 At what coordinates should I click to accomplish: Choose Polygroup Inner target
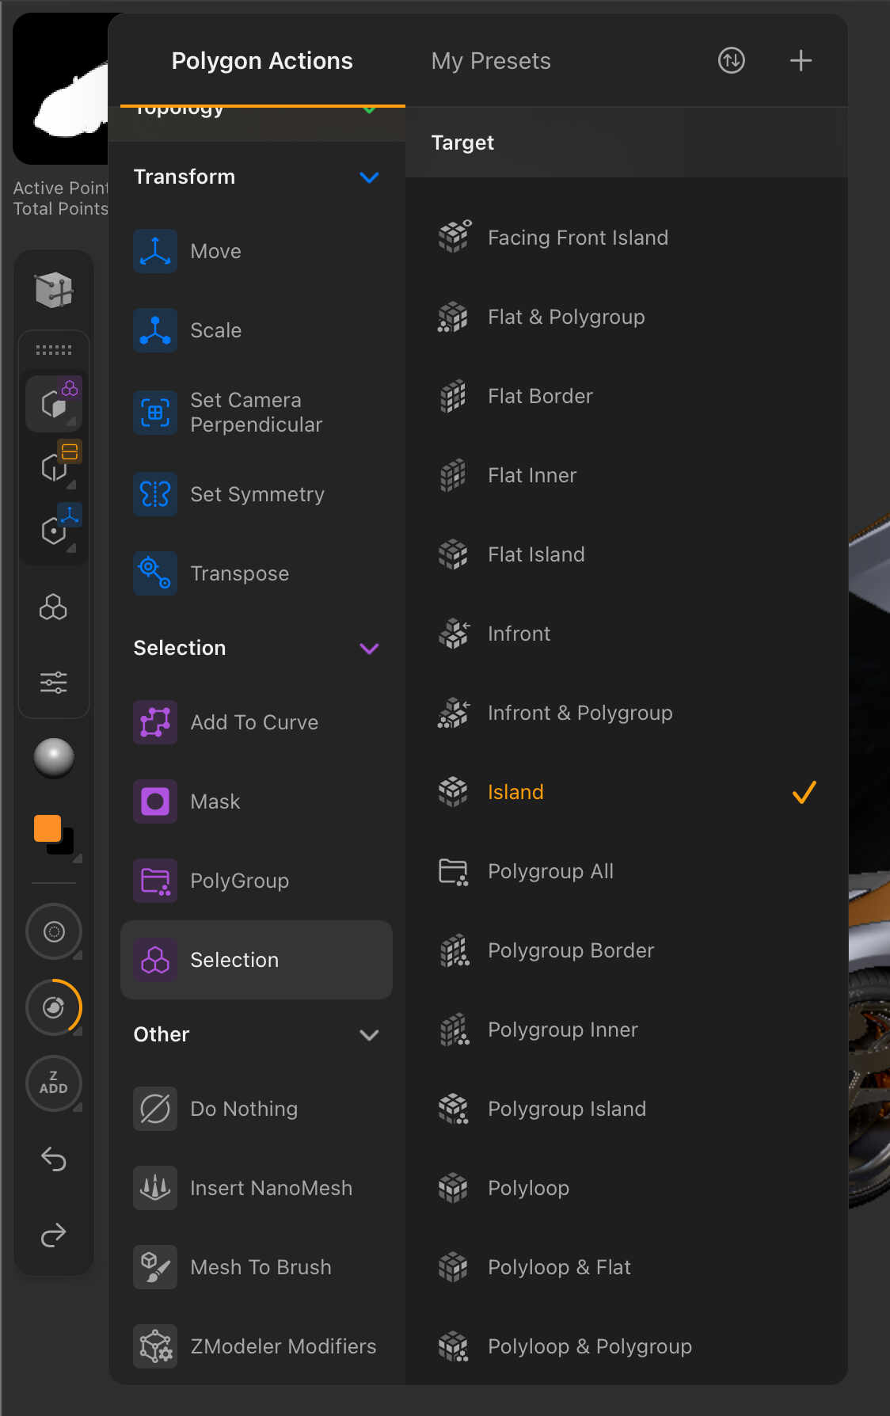[626, 1030]
